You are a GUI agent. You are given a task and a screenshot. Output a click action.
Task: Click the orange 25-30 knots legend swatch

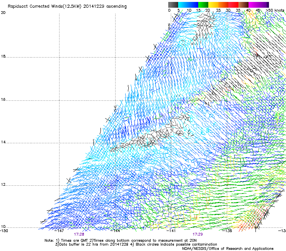[x=223, y=5]
